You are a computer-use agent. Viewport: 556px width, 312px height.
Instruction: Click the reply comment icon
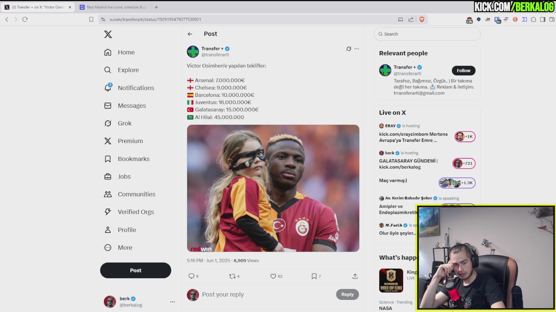(191, 276)
